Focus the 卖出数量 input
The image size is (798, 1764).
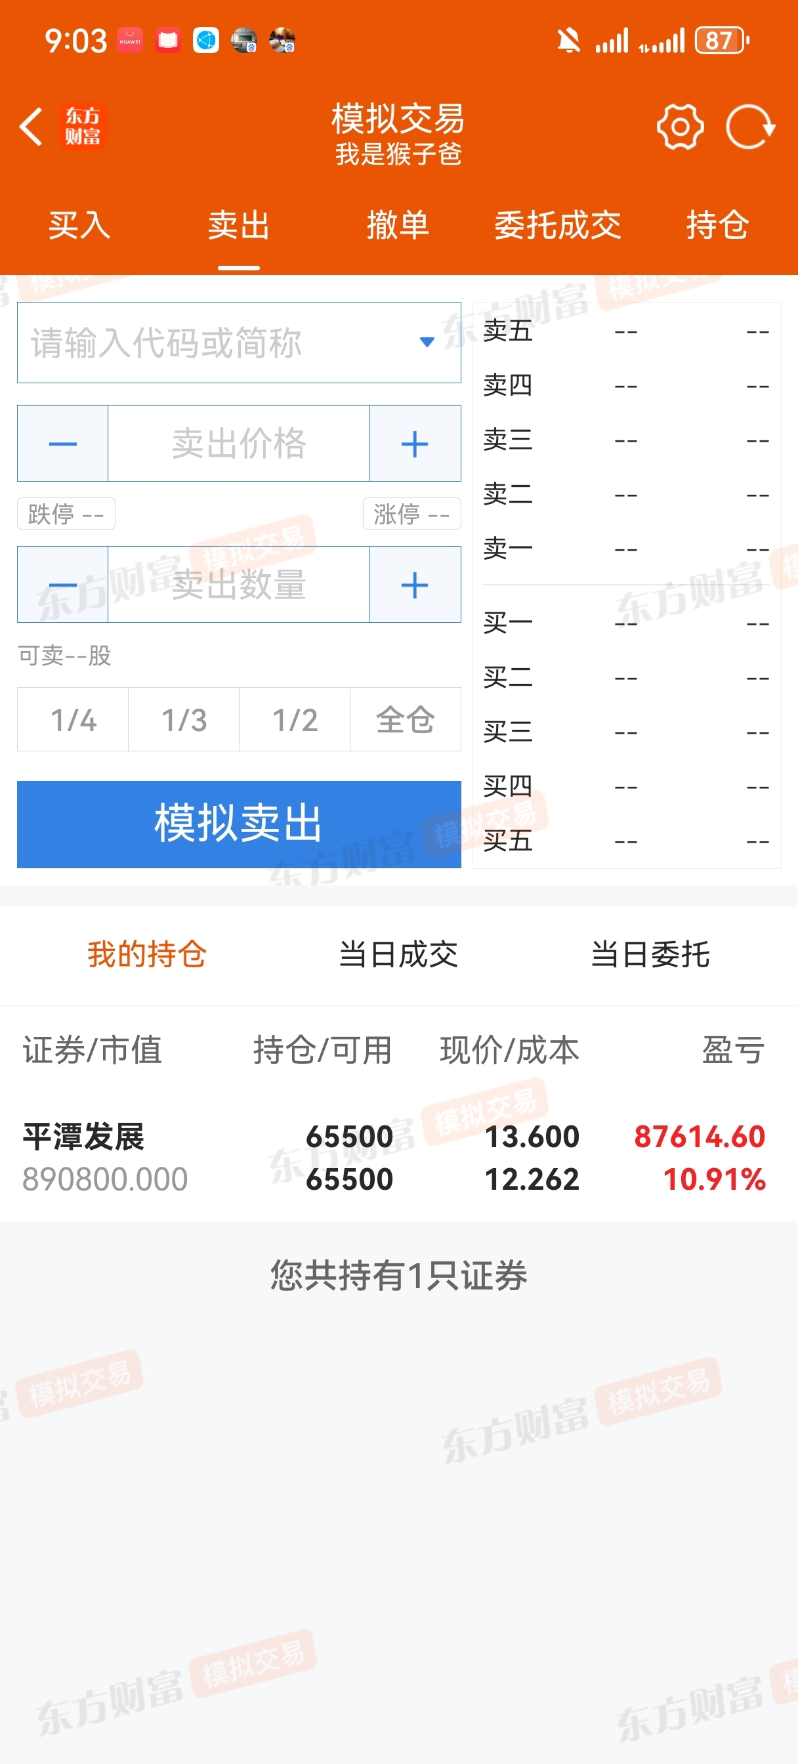pyautogui.click(x=238, y=584)
